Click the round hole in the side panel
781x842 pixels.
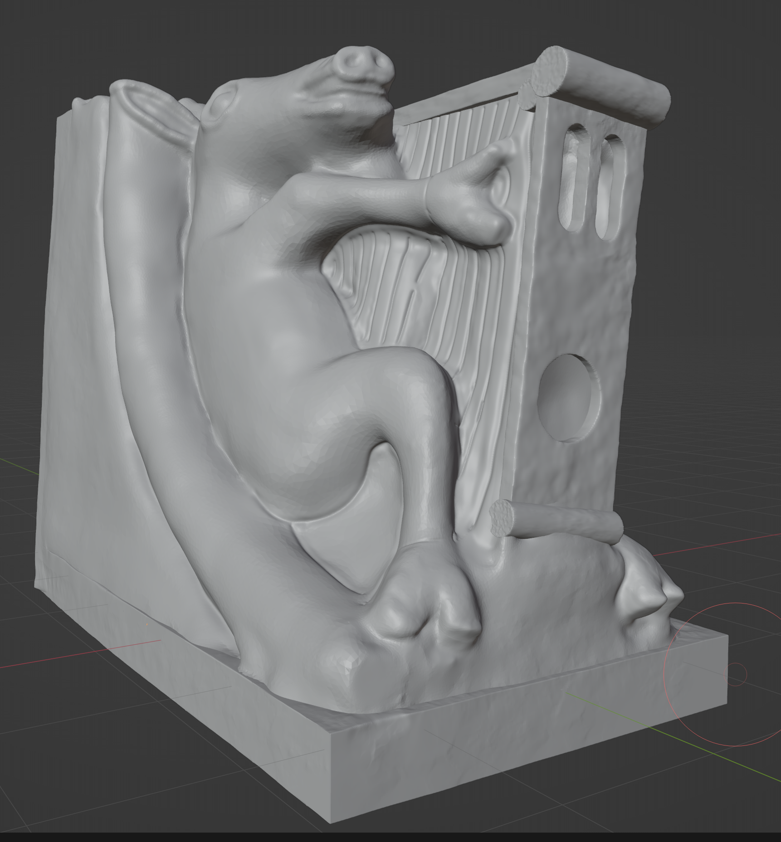(569, 399)
